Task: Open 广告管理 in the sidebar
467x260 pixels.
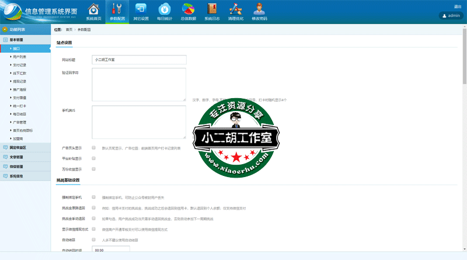Action: 19,123
